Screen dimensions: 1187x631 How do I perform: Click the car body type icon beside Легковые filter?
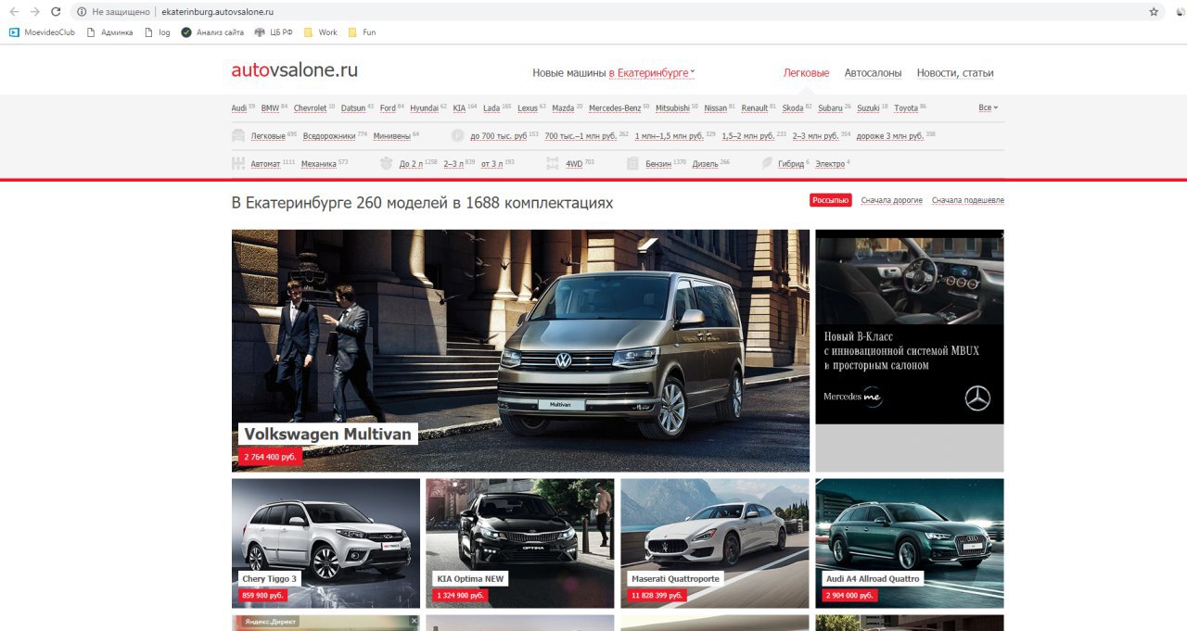coord(238,136)
